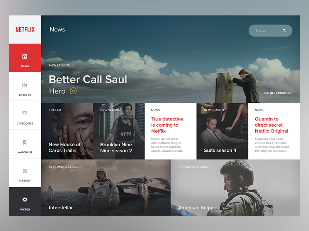The height and width of the screenshot is (231, 309).
Task: Go to the WATCHLIST menu label
Action: point(25,152)
